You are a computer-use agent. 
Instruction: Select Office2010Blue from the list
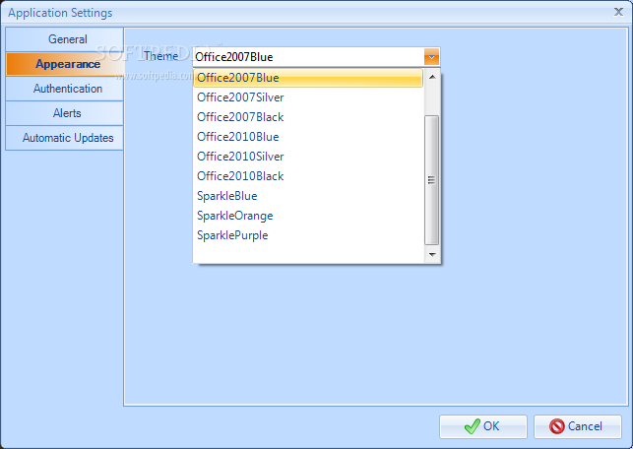[308, 137]
